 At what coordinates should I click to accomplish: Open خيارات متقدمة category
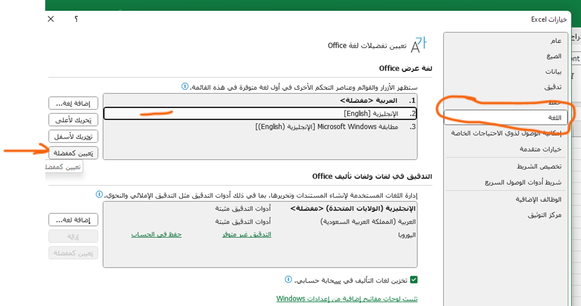506,149
